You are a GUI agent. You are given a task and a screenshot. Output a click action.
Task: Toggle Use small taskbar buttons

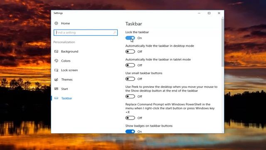click(x=130, y=79)
